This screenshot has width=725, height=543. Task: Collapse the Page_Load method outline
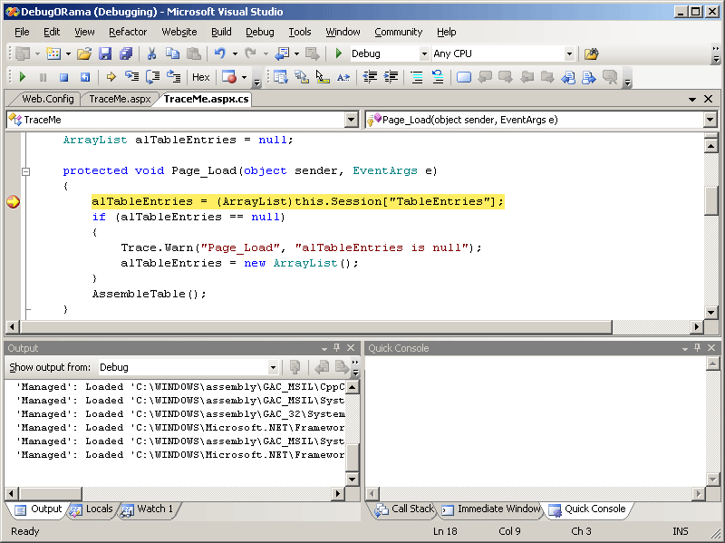pyautogui.click(x=25, y=171)
